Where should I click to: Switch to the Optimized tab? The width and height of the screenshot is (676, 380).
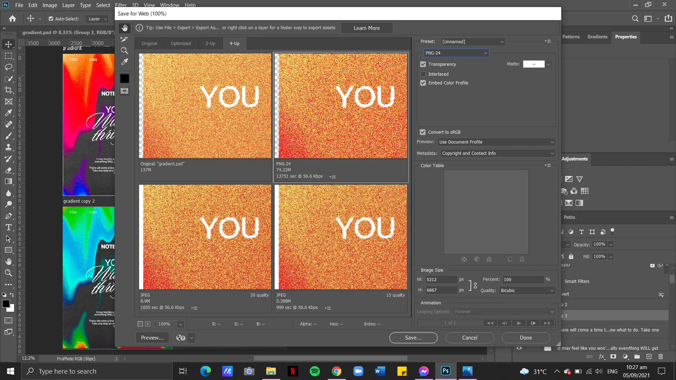pos(181,44)
